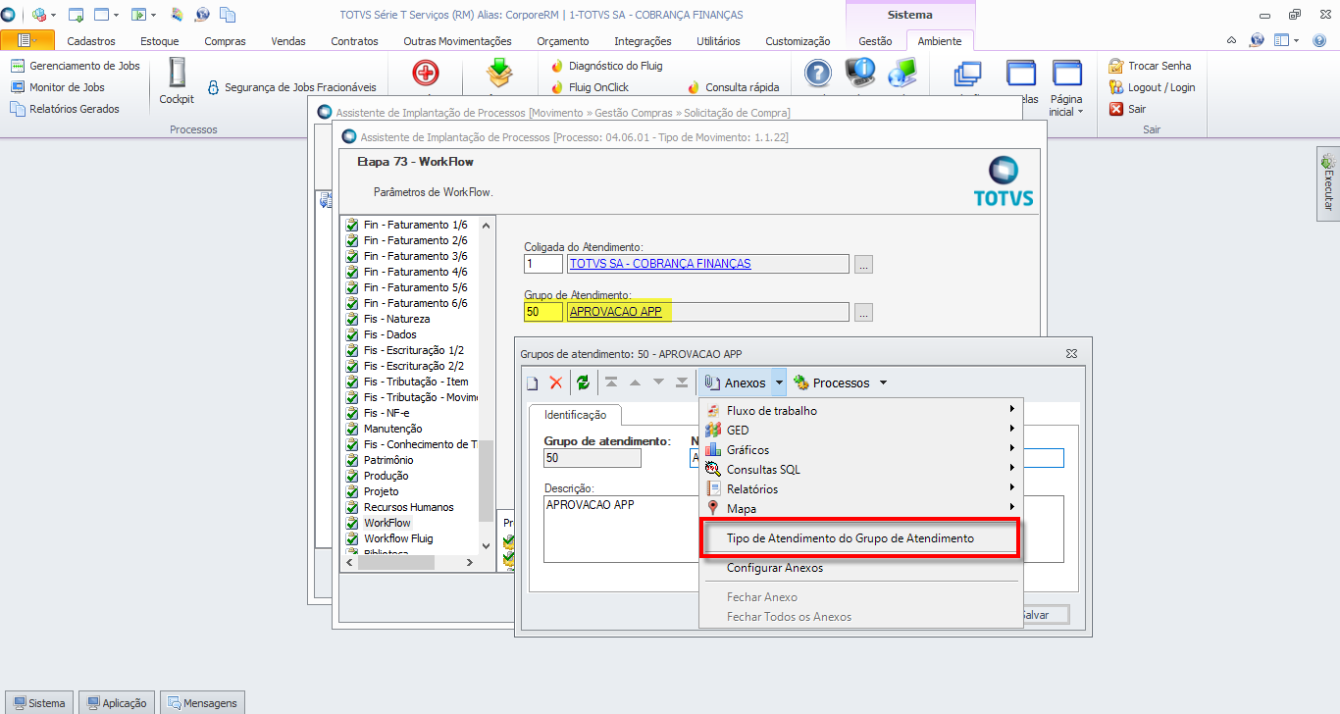Toggle checkbox for Projeto
This screenshot has height=714, width=1340.
352,491
